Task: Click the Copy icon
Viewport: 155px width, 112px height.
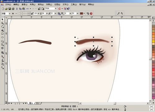Action: pos(20,9)
